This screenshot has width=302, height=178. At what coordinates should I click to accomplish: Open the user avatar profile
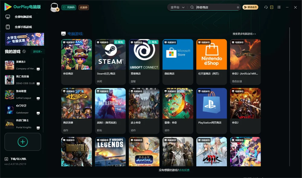click(x=54, y=7)
